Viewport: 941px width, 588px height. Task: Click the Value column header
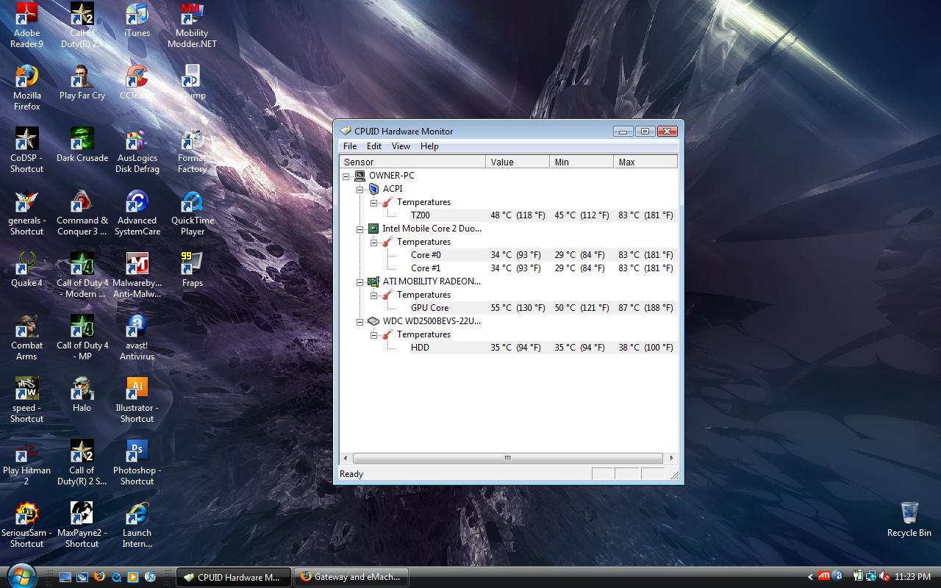coord(518,162)
